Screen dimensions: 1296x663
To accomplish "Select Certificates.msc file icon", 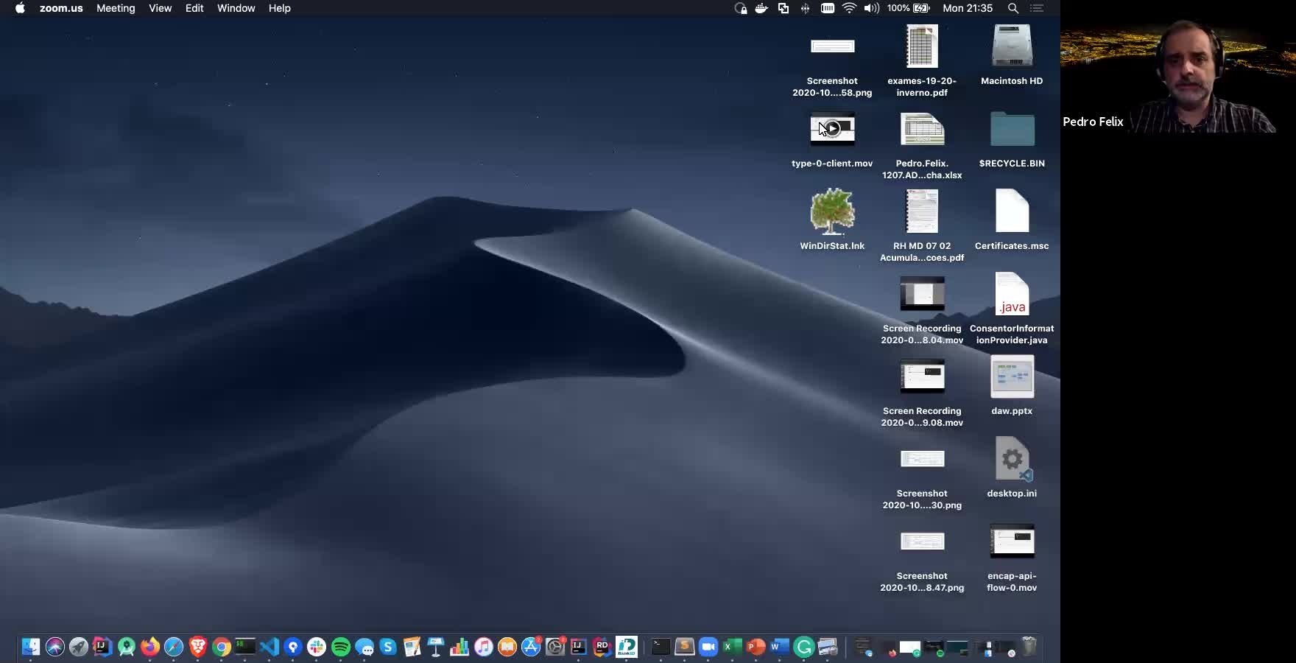I will tap(1012, 220).
